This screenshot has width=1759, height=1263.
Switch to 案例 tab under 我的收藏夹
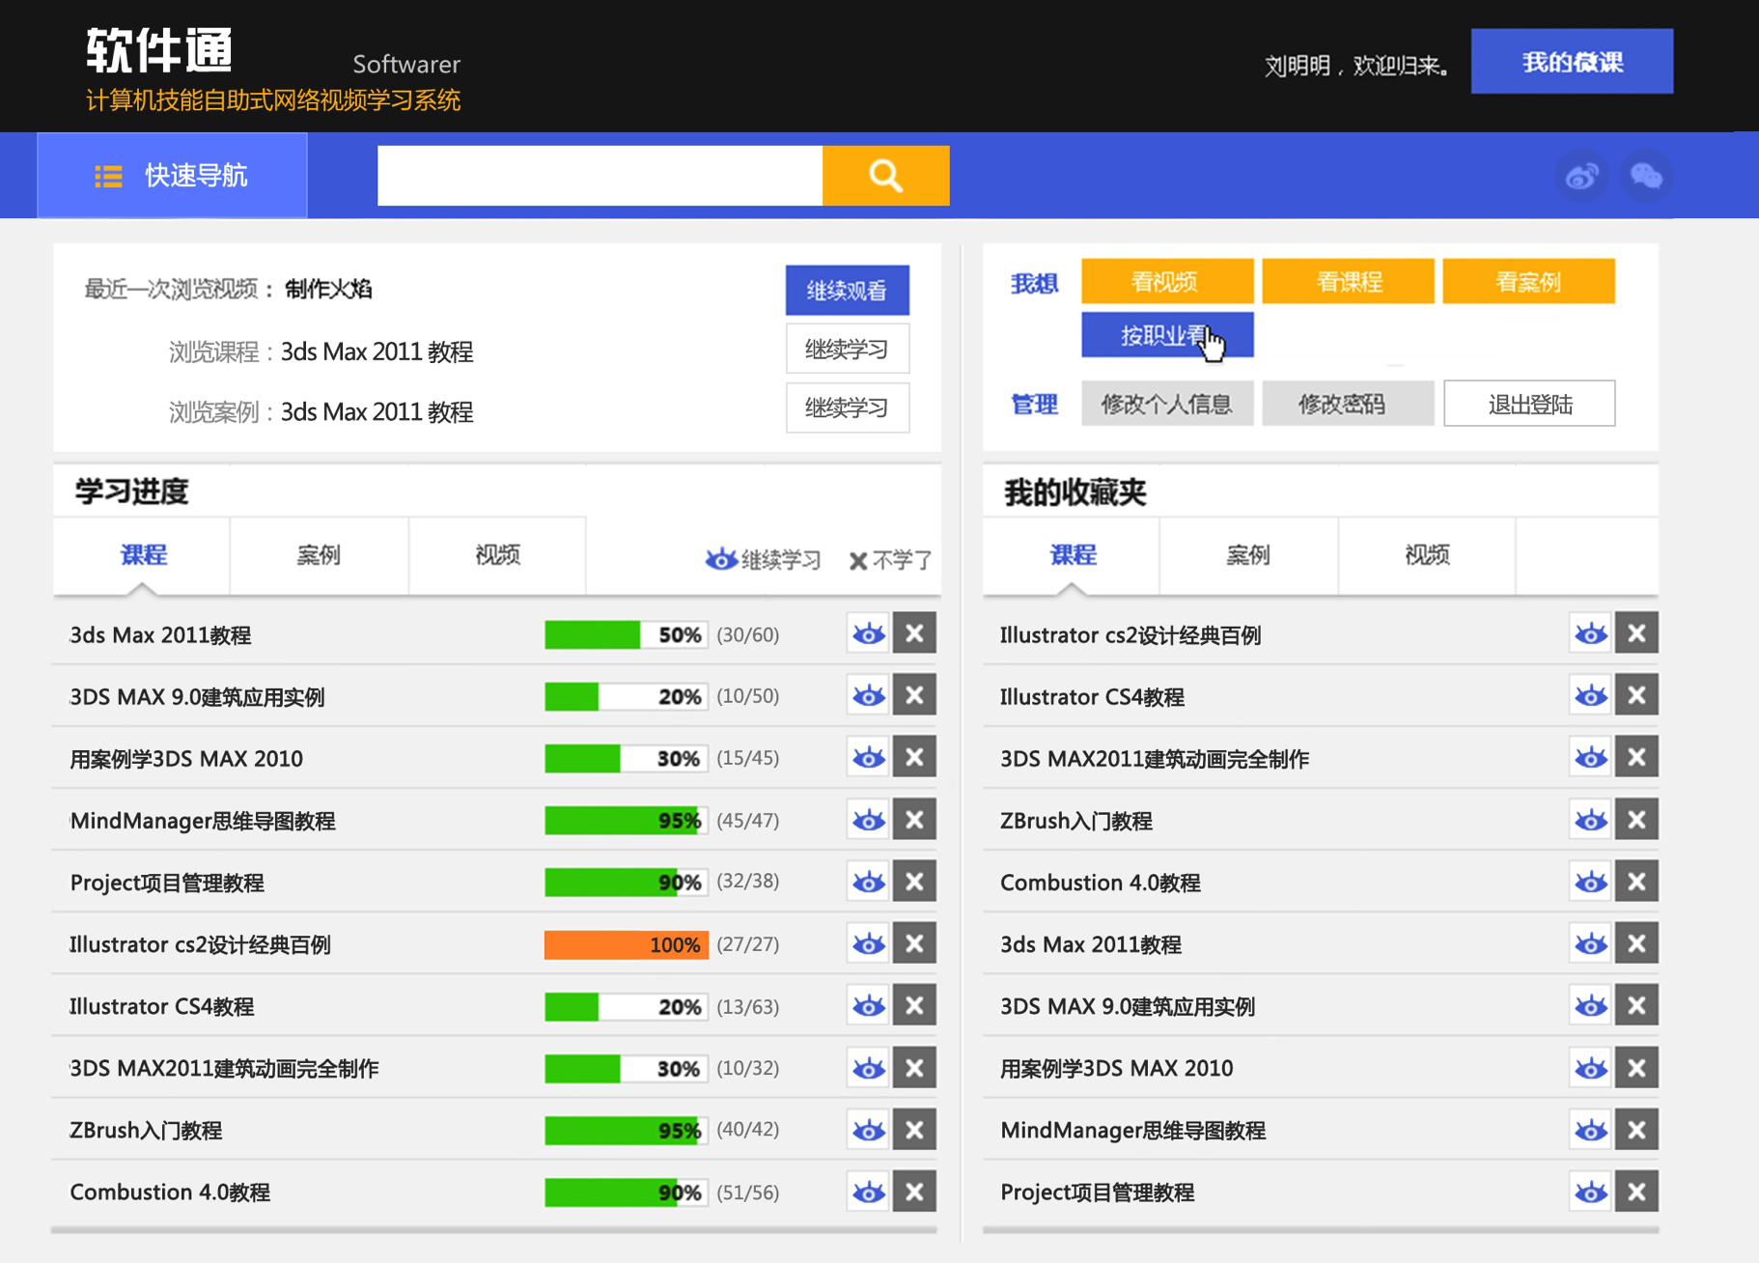click(1248, 555)
